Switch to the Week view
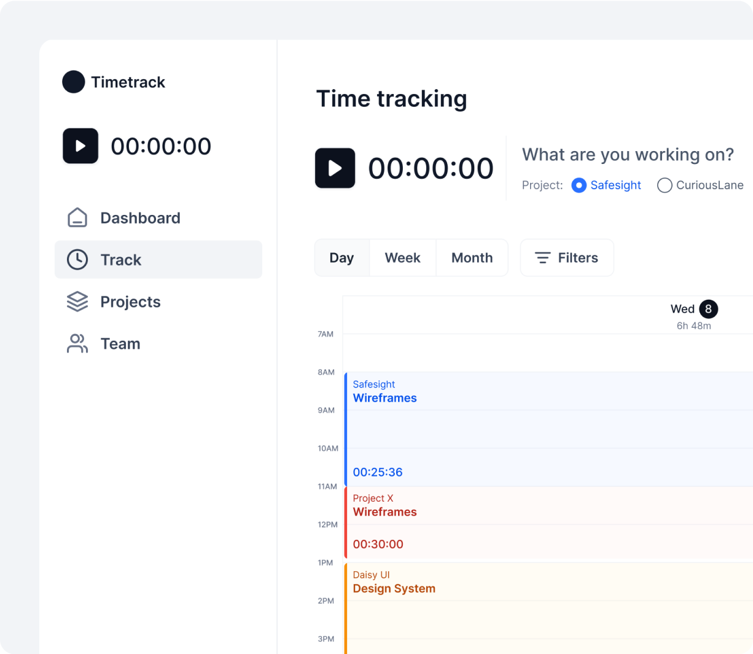The width and height of the screenshot is (753, 654). [402, 258]
